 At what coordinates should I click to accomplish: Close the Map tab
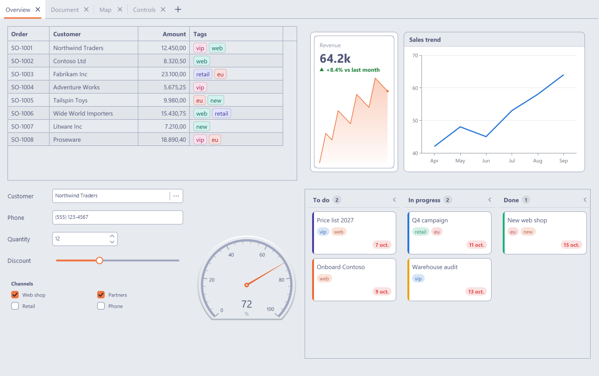pos(120,9)
